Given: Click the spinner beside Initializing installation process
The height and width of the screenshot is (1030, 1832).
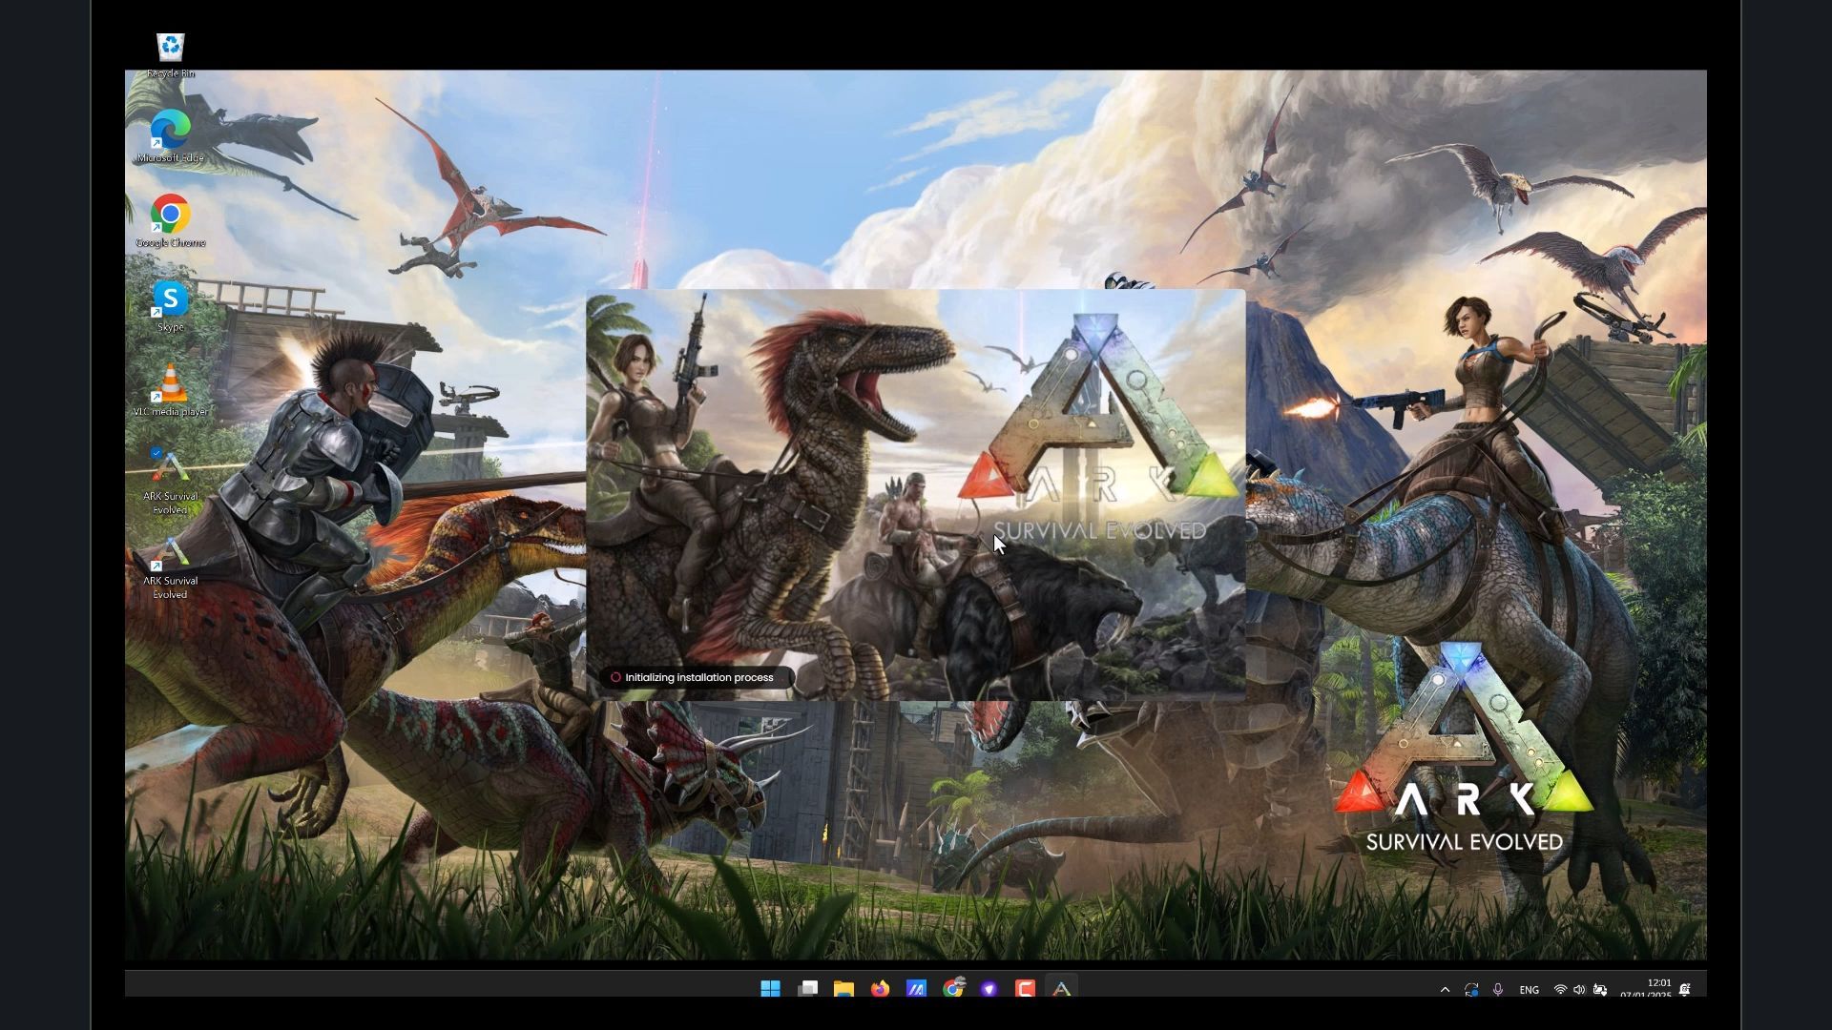Looking at the screenshot, I should 615,678.
